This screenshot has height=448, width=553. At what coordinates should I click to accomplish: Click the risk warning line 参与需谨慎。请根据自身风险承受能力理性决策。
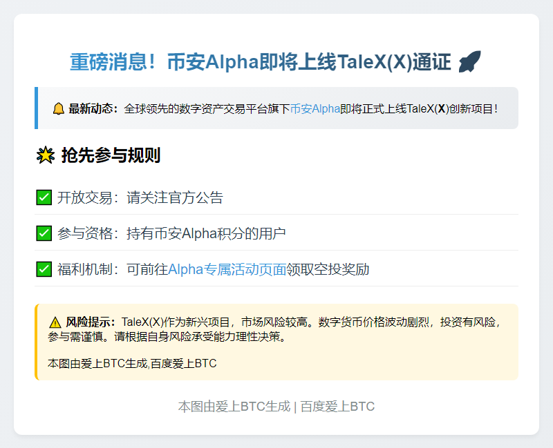click(168, 337)
